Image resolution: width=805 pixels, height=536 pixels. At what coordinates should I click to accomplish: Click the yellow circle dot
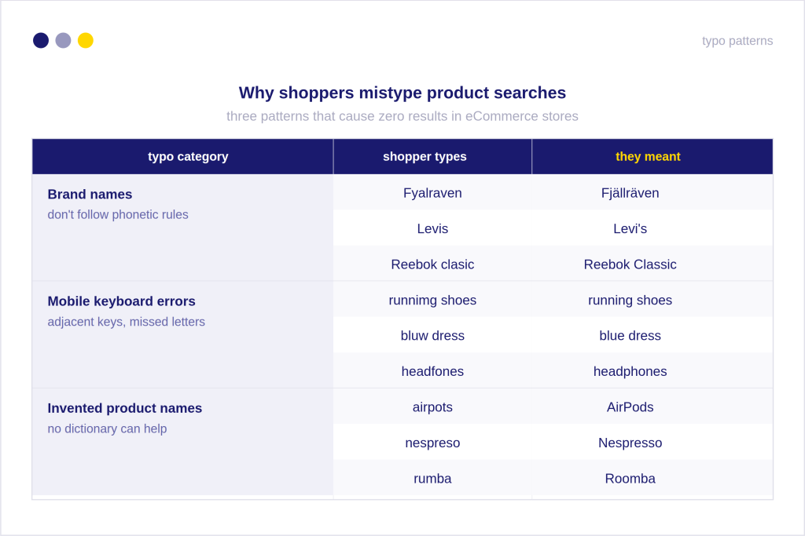pyautogui.click(x=85, y=41)
